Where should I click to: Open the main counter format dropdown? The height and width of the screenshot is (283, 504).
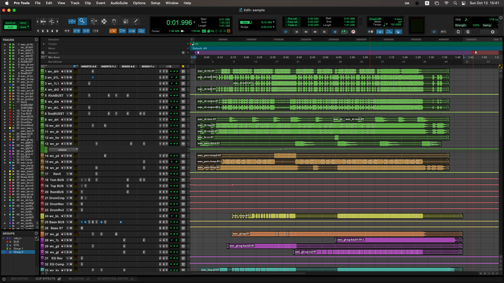point(194,23)
